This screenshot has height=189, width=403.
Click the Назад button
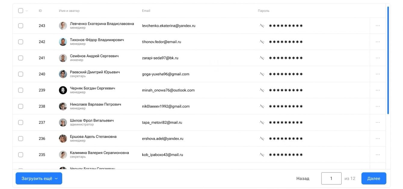[303, 178]
